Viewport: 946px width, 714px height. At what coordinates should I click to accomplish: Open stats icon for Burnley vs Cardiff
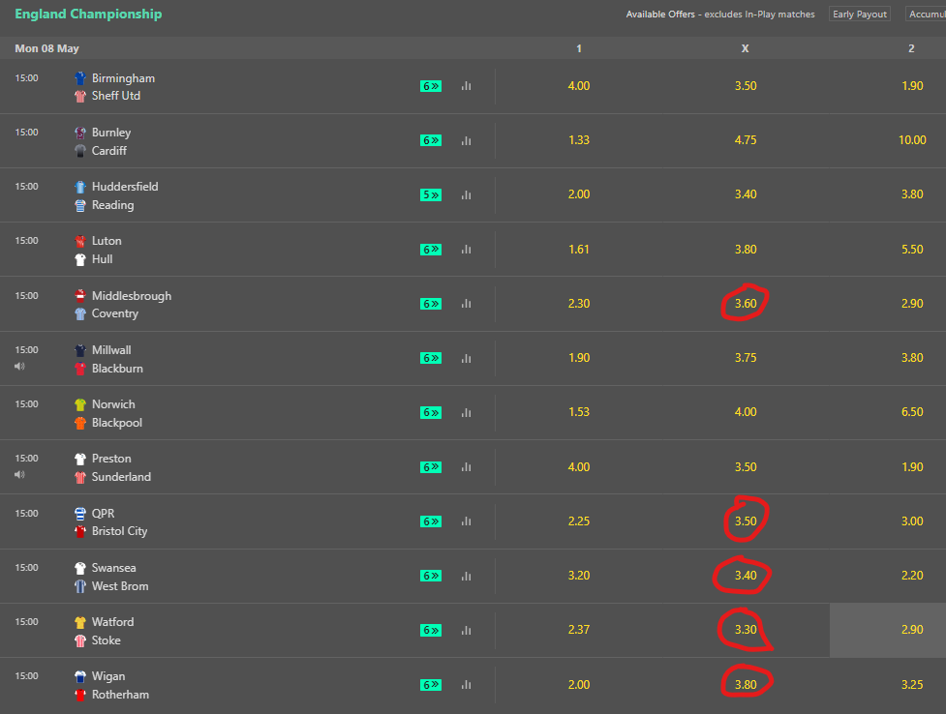tap(466, 140)
